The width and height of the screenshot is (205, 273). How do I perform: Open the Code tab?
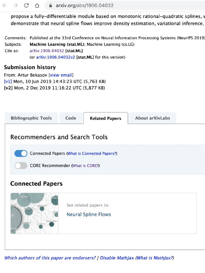click(x=71, y=118)
